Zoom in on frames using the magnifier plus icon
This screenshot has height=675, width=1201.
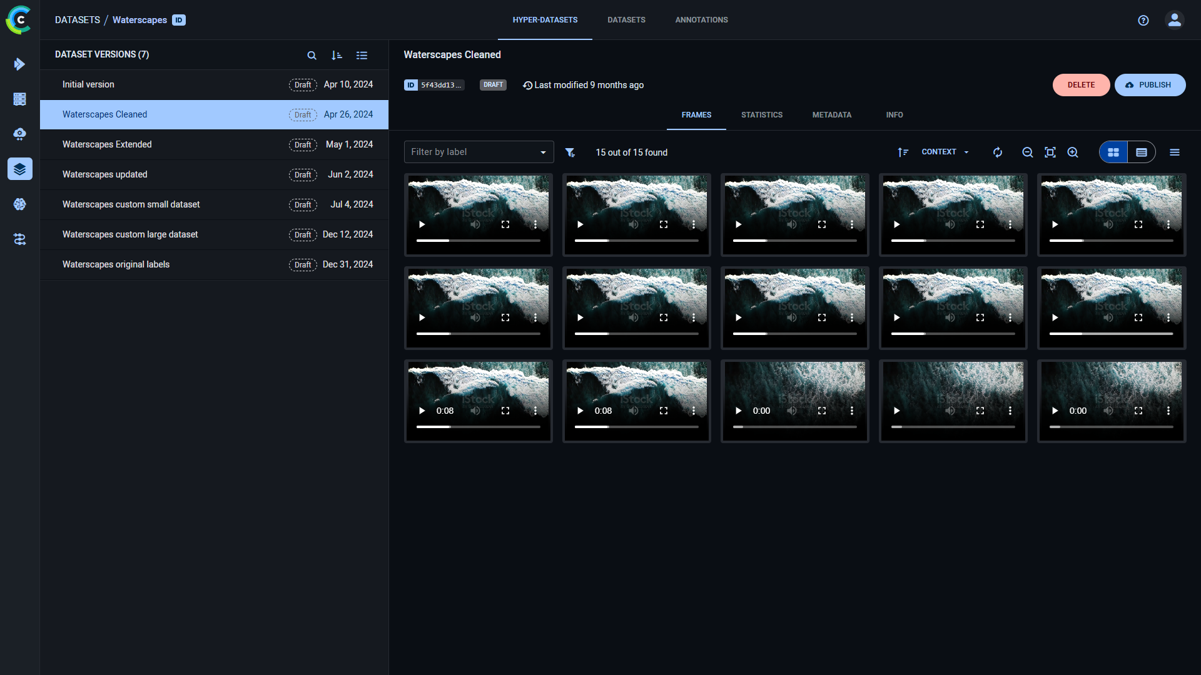pos(1072,152)
